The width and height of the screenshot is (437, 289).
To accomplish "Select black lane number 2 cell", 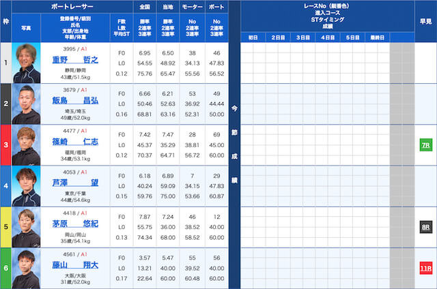I will (6, 104).
